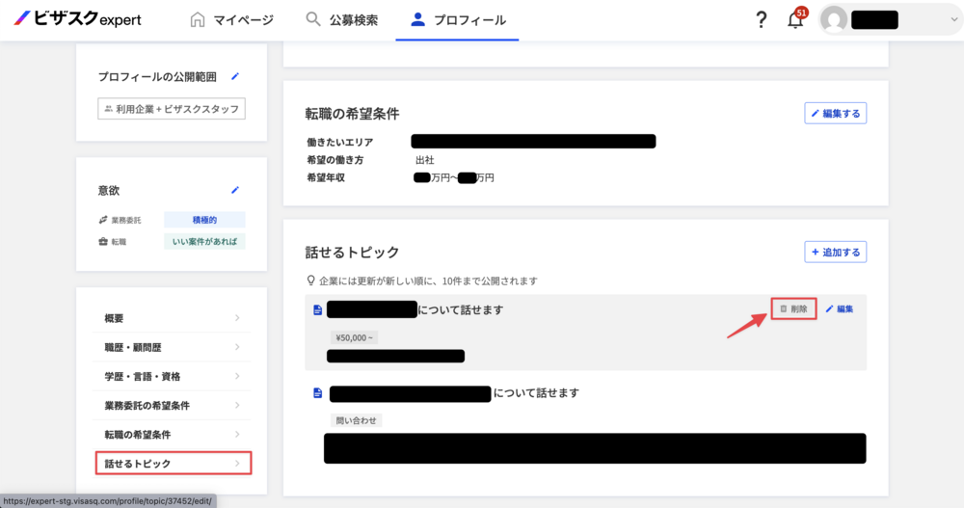
Task: Open 学歴・言語・資格 sidebar item
Action: (x=172, y=376)
